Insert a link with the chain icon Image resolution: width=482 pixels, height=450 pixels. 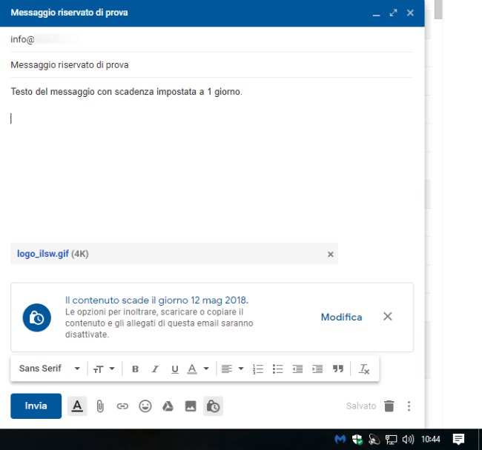(x=122, y=406)
